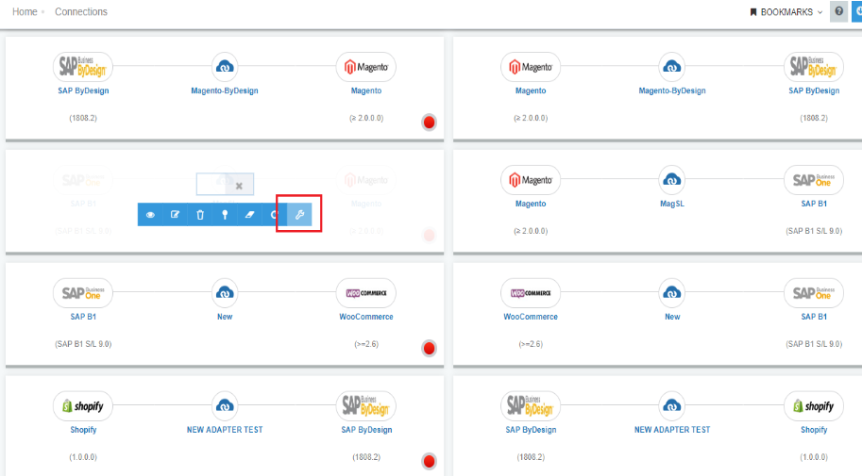This screenshot has width=862, height=476.
Task: Click the edit pencil icon in the toolbar
Action: 175,215
